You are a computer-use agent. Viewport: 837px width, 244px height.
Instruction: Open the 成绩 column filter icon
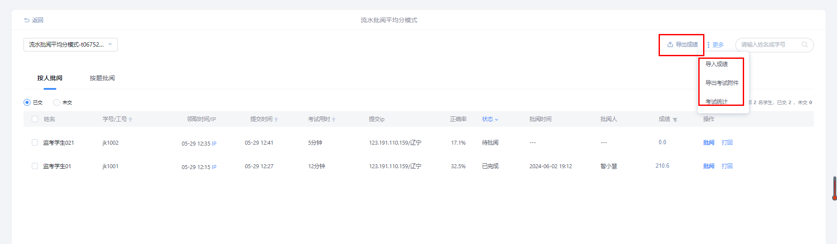click(x=675, y=120)
